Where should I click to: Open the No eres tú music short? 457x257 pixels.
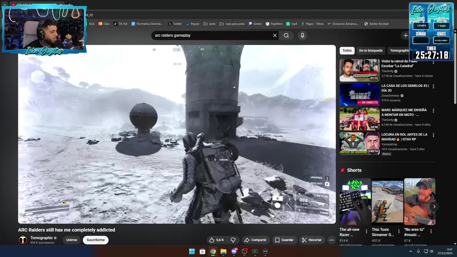click(x=420, y=202)
